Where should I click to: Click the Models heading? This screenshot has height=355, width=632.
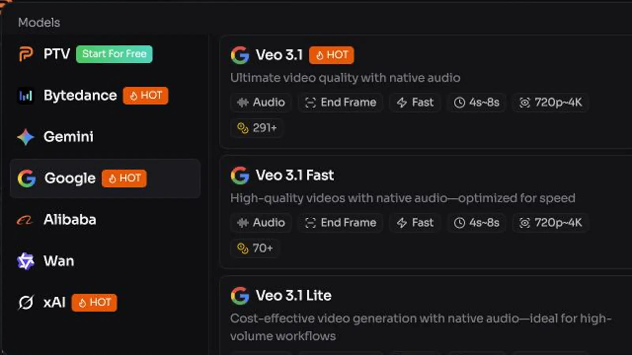(x=39, y=22)
